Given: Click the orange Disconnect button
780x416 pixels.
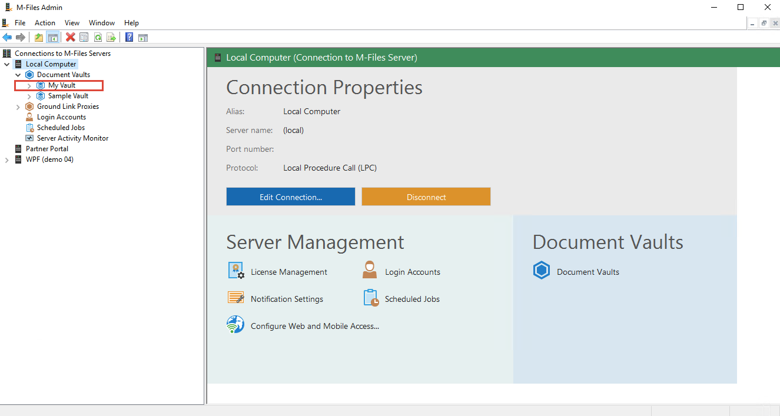Looking at the screenshot, I should (426, 197).
